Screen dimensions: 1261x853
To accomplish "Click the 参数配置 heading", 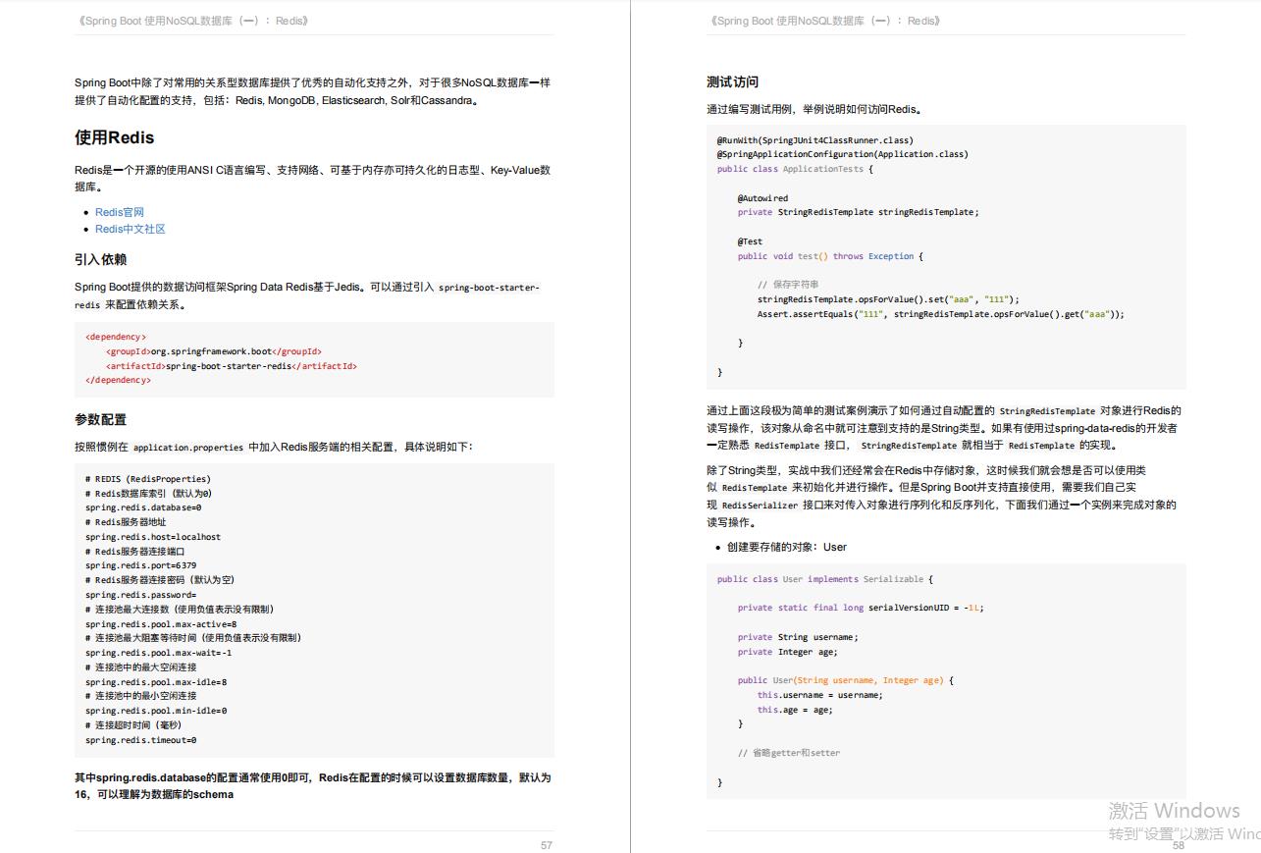I will point(100,420).
